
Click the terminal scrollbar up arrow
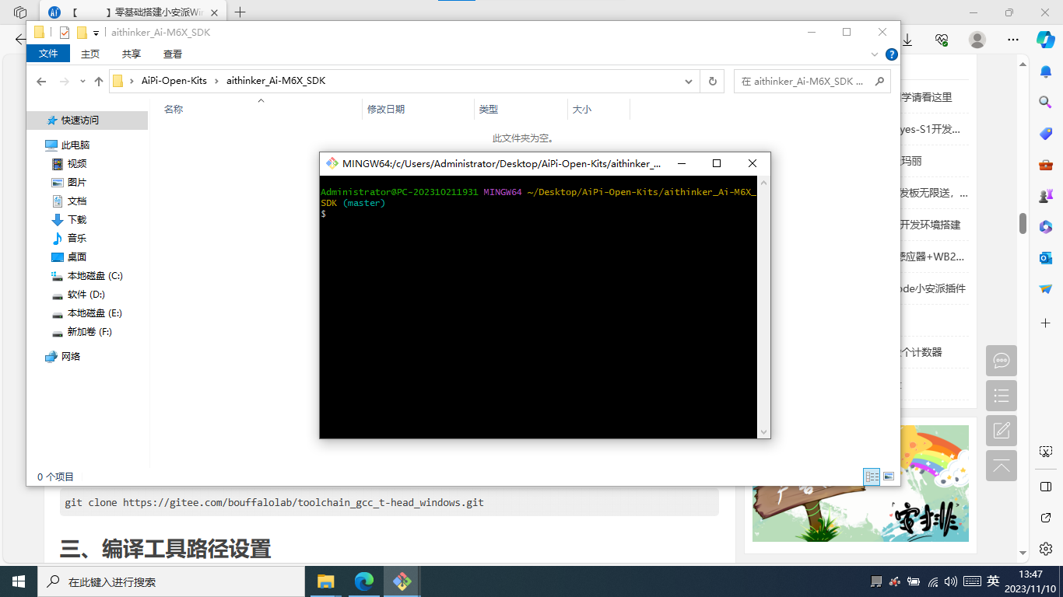point(763,182)
